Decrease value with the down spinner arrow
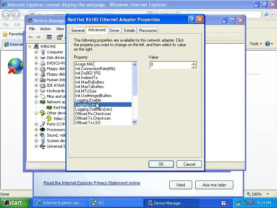Screen dimensions: 277x208 tap(194, 67)
